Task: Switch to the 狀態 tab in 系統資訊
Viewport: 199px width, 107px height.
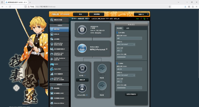Action: tap(128, 28)
